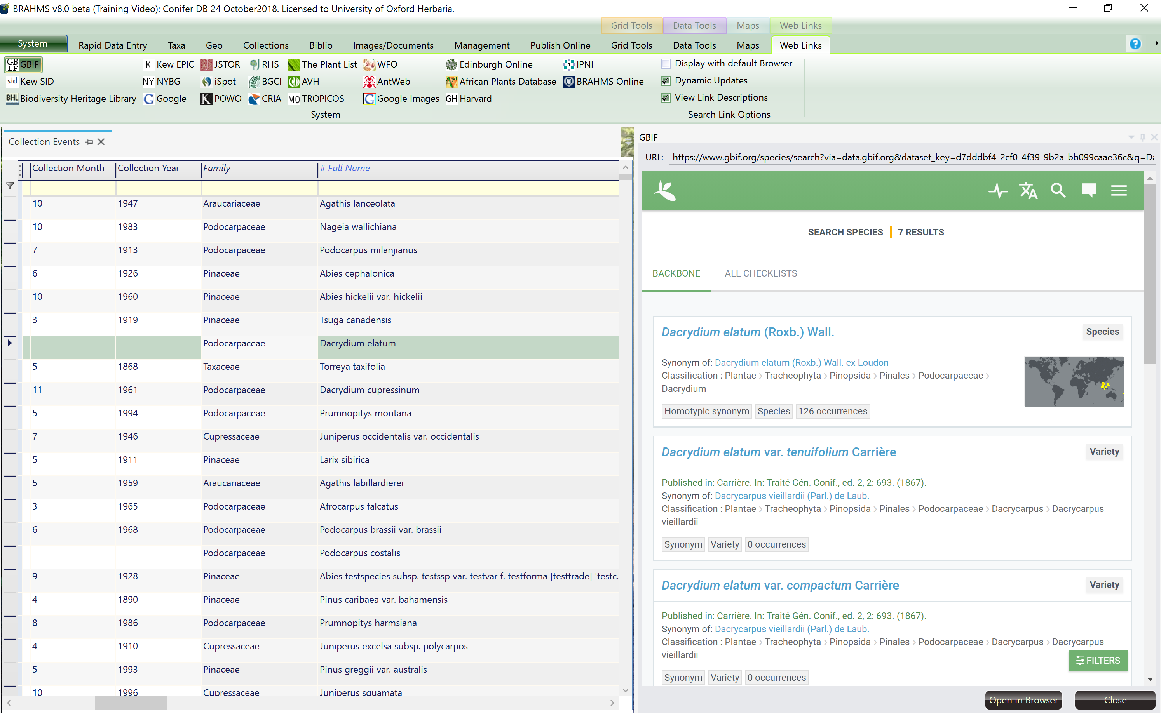
Task: Open RHS web link
Action: pyautogui.click(x=264, y=64)
